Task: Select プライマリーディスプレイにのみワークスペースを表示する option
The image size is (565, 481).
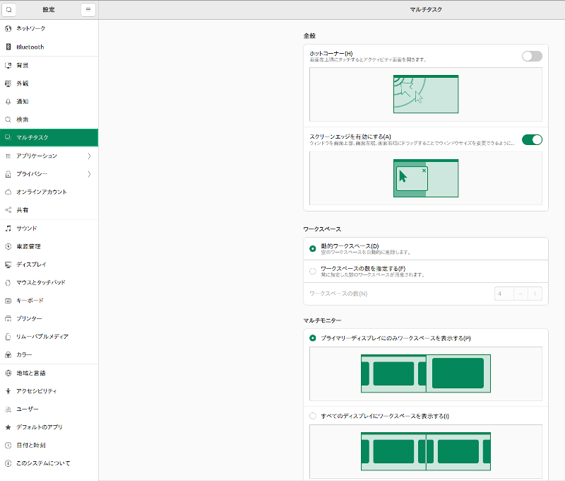Action: point(313,338)
